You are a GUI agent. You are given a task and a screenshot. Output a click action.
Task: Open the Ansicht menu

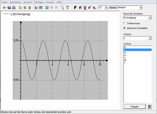point(27,2)
